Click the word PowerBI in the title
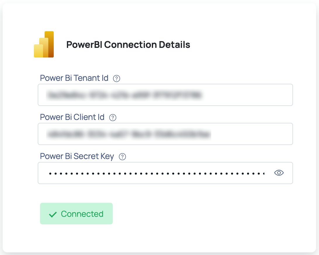This screenshot has width=319, height=255. point(84,45)
